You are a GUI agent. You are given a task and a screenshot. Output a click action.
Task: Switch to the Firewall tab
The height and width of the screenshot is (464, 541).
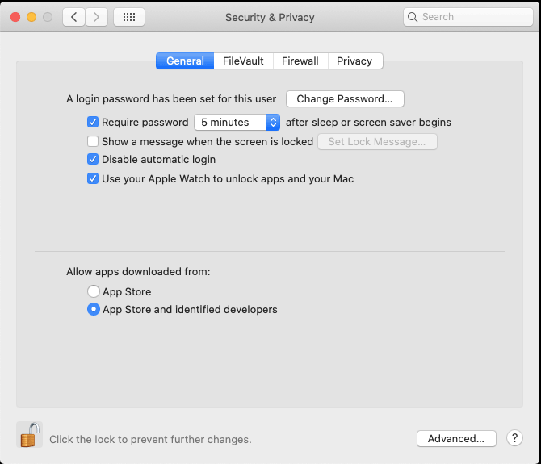(300, 61)
